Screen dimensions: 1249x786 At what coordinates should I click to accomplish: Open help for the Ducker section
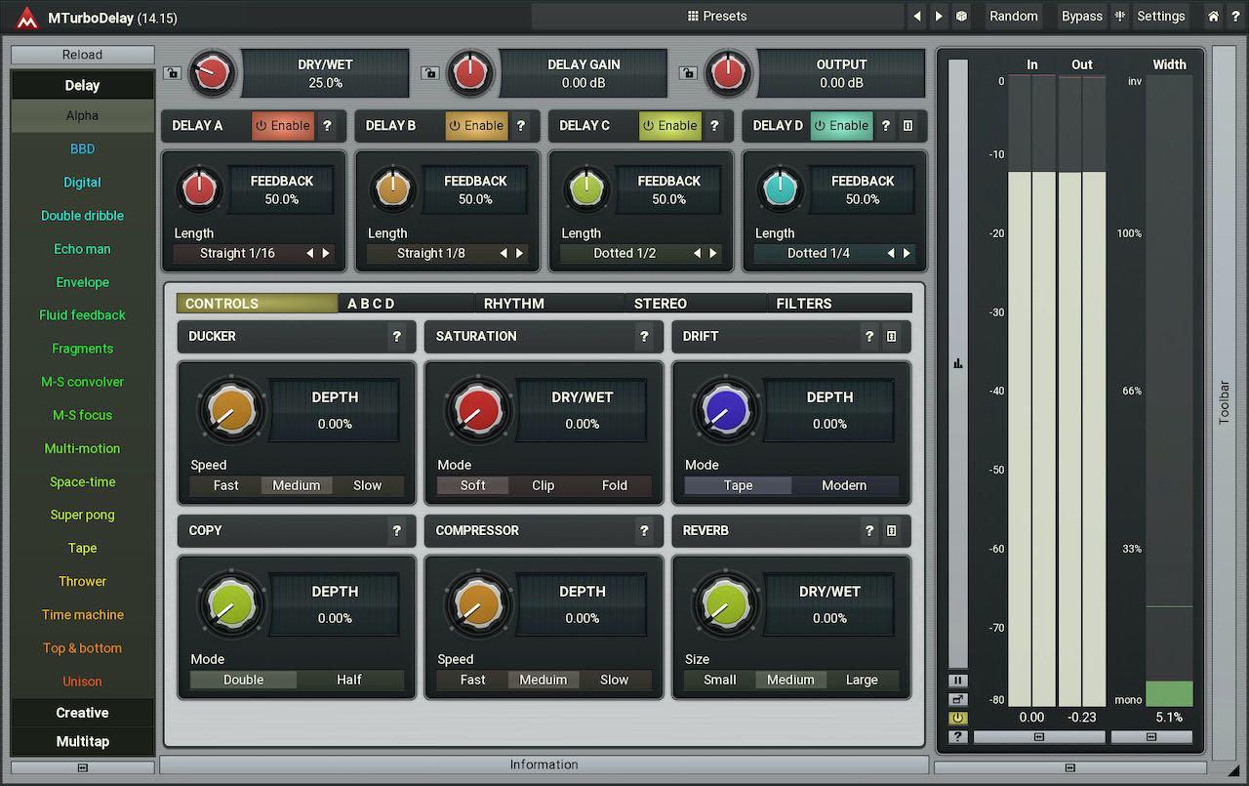[x=396, y=337]
